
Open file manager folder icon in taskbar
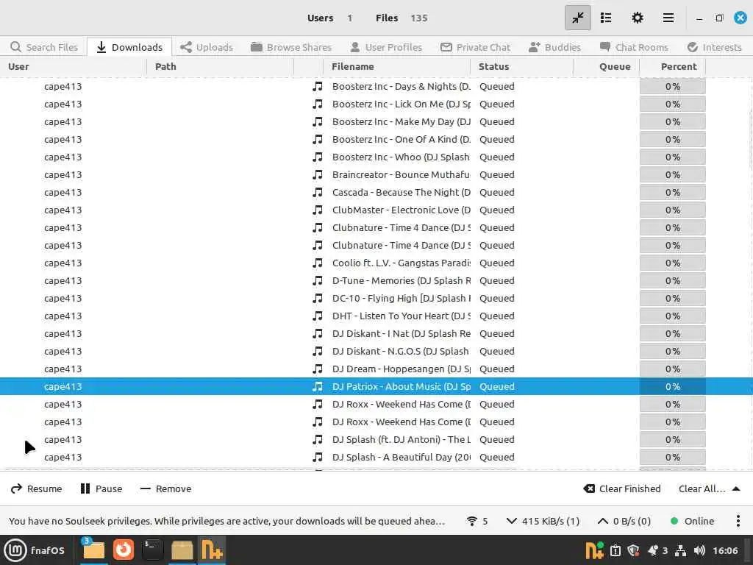(x=93, y=550)
